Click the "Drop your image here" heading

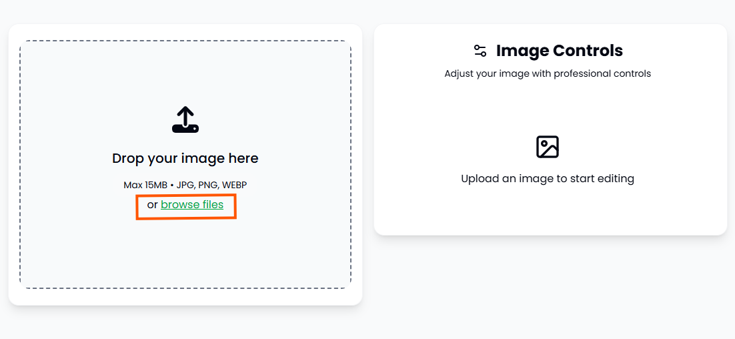185,159
